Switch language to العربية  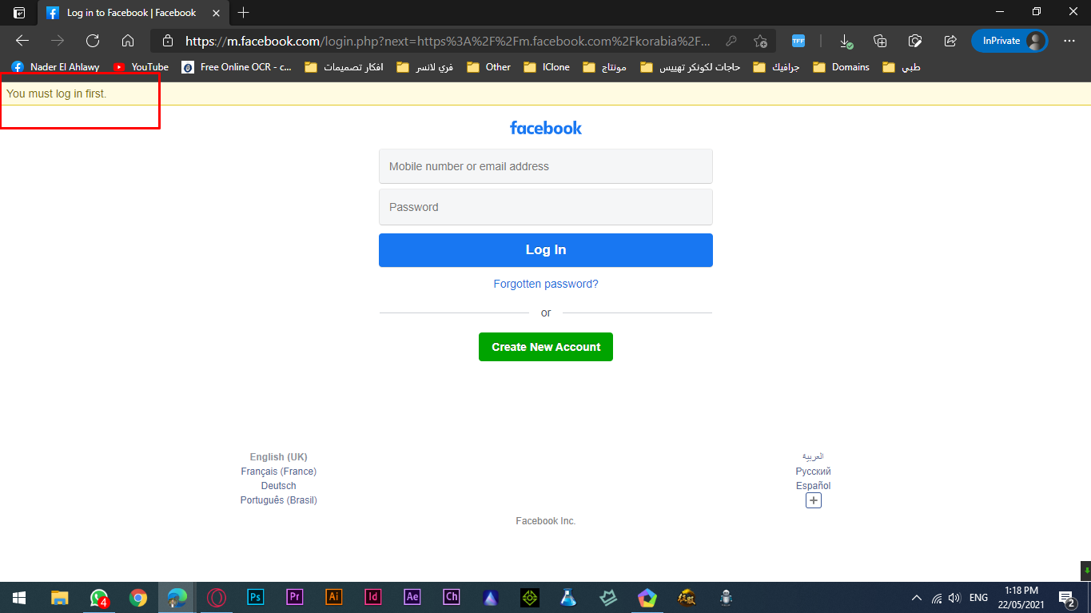pos(814,457)
